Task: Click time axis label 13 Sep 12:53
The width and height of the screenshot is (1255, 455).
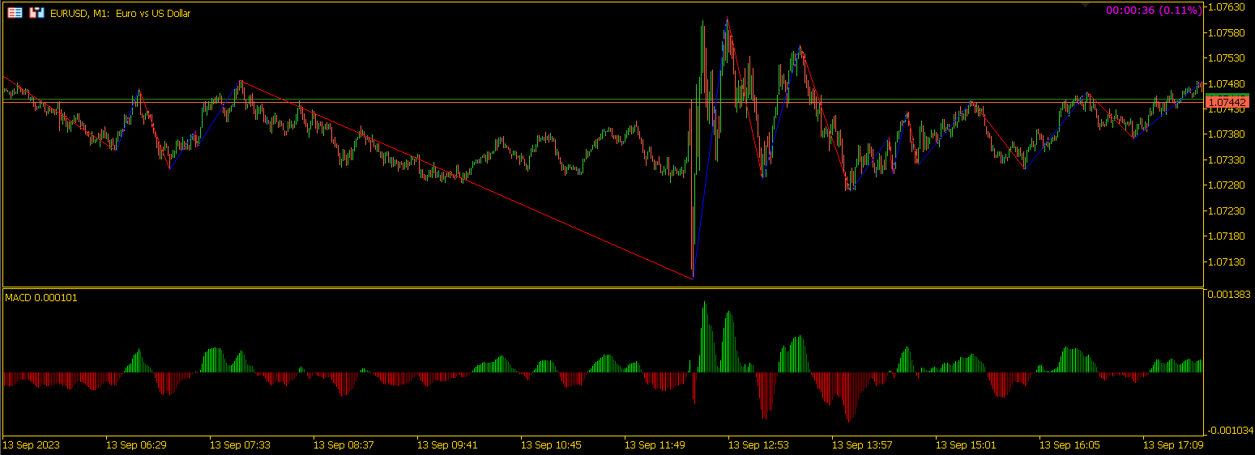Action: 758,444
